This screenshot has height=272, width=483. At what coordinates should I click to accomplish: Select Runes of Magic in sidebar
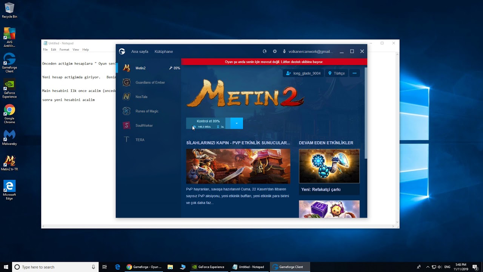point(149,111)
